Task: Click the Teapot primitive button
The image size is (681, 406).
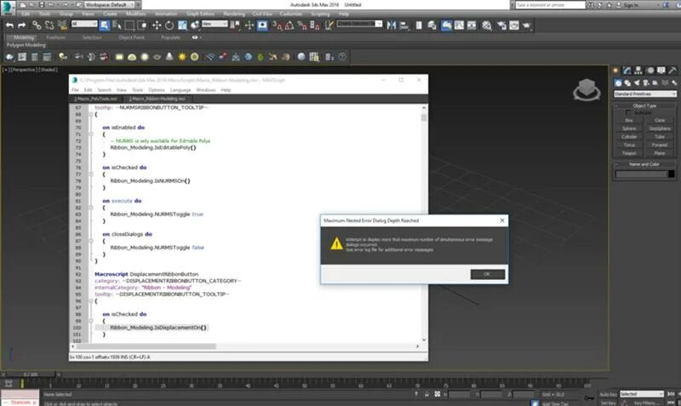Action: pyautogui.click(x=629, y=153)
